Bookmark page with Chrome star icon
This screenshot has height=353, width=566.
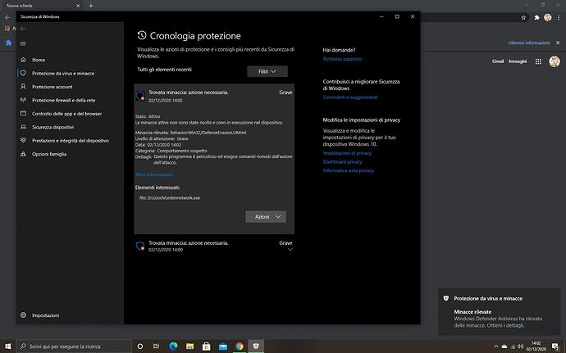pyautogui.click(x=523, y=17)
